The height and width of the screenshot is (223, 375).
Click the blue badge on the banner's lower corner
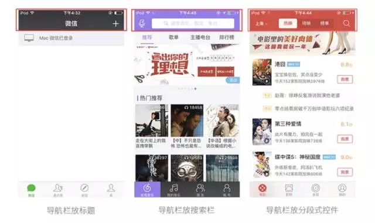[233, 80]
